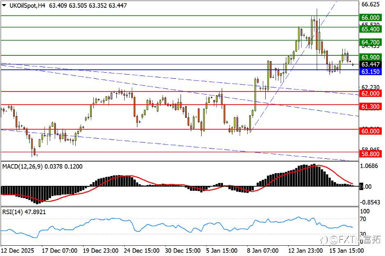Select the red 62.000 price level label

pos(371,94)
